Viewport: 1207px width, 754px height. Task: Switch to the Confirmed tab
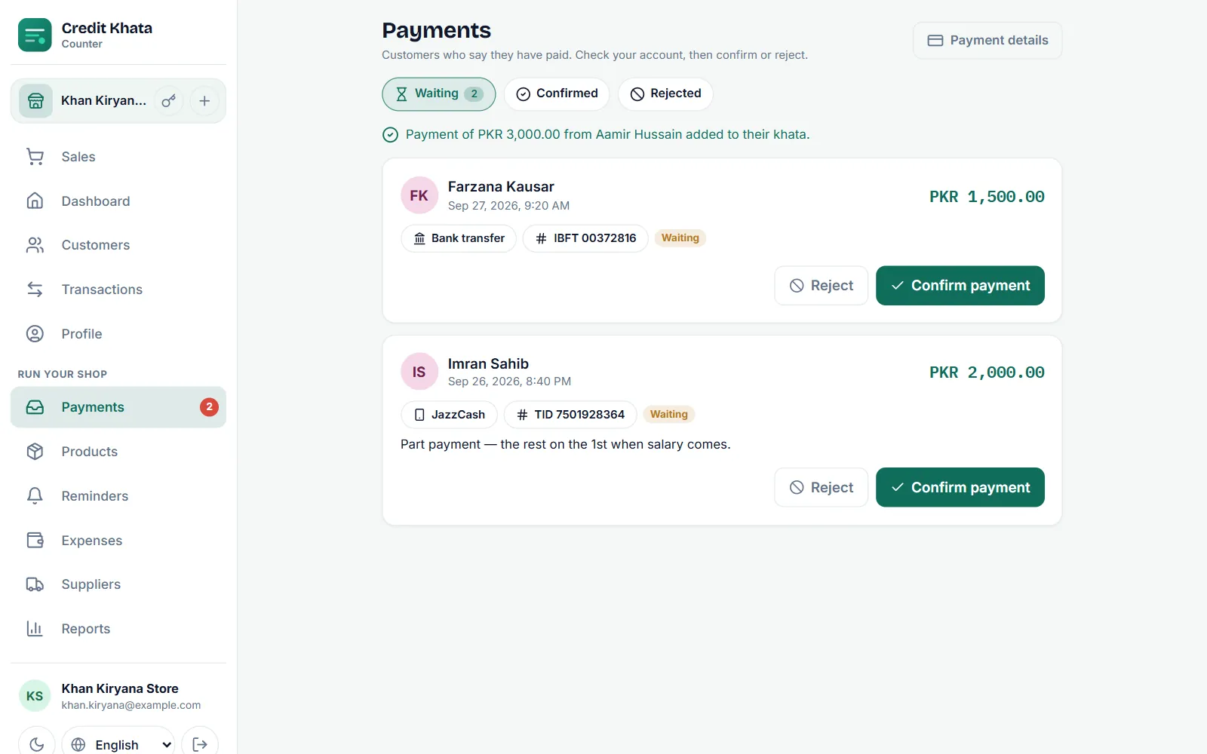[557, 94]
